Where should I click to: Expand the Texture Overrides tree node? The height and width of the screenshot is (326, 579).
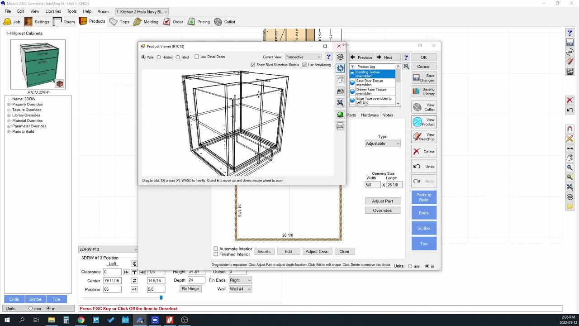tap(9, 110)
